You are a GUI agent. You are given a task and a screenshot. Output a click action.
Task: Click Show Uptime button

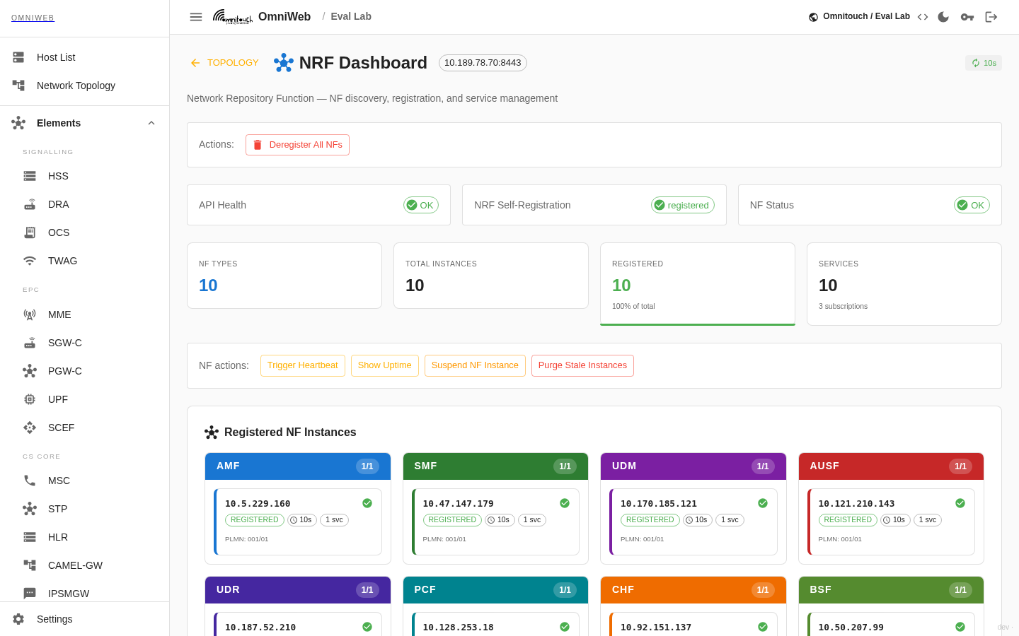pos(385,365)
